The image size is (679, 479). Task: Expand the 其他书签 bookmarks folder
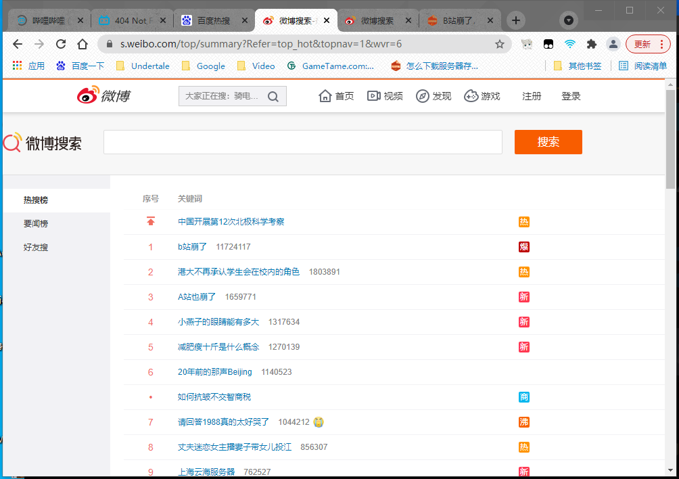[x=578, y=66]
